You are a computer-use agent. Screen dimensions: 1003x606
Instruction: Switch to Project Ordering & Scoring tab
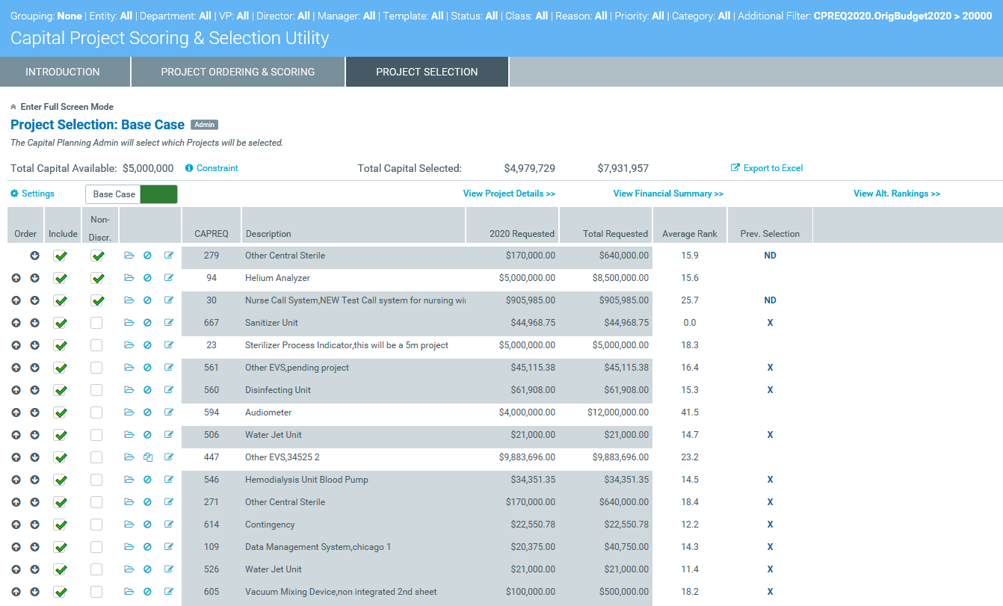pyautogui.click(x=238, y=72)
